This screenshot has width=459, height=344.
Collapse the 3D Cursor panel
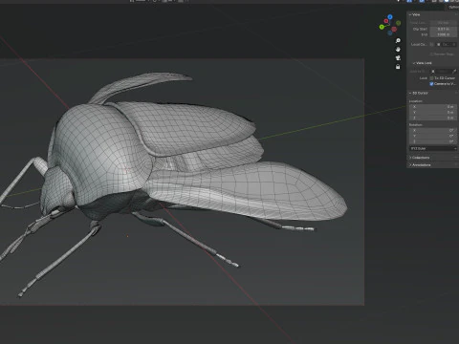[418, 93]
